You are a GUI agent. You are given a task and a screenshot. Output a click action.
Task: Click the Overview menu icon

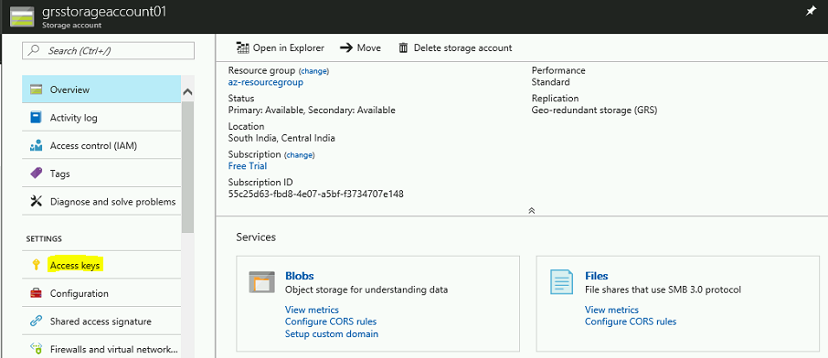[x=37, y=89]
